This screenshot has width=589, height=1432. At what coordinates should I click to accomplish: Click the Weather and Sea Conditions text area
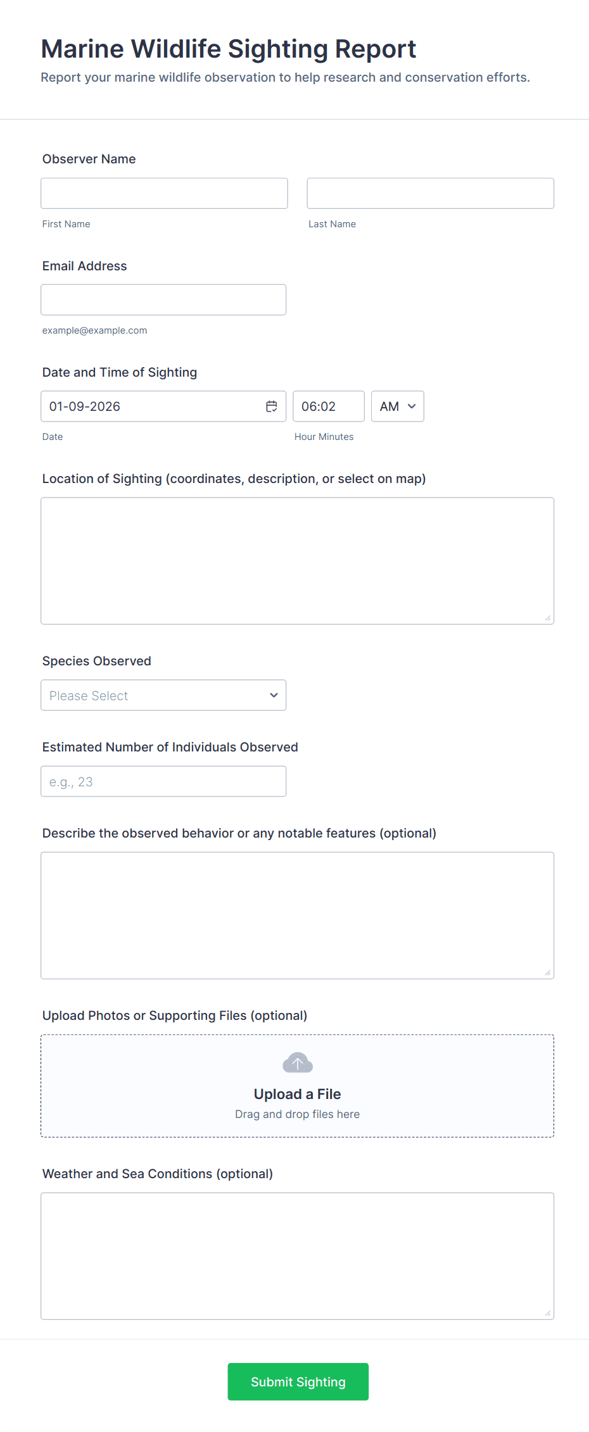click(297, 1256)
